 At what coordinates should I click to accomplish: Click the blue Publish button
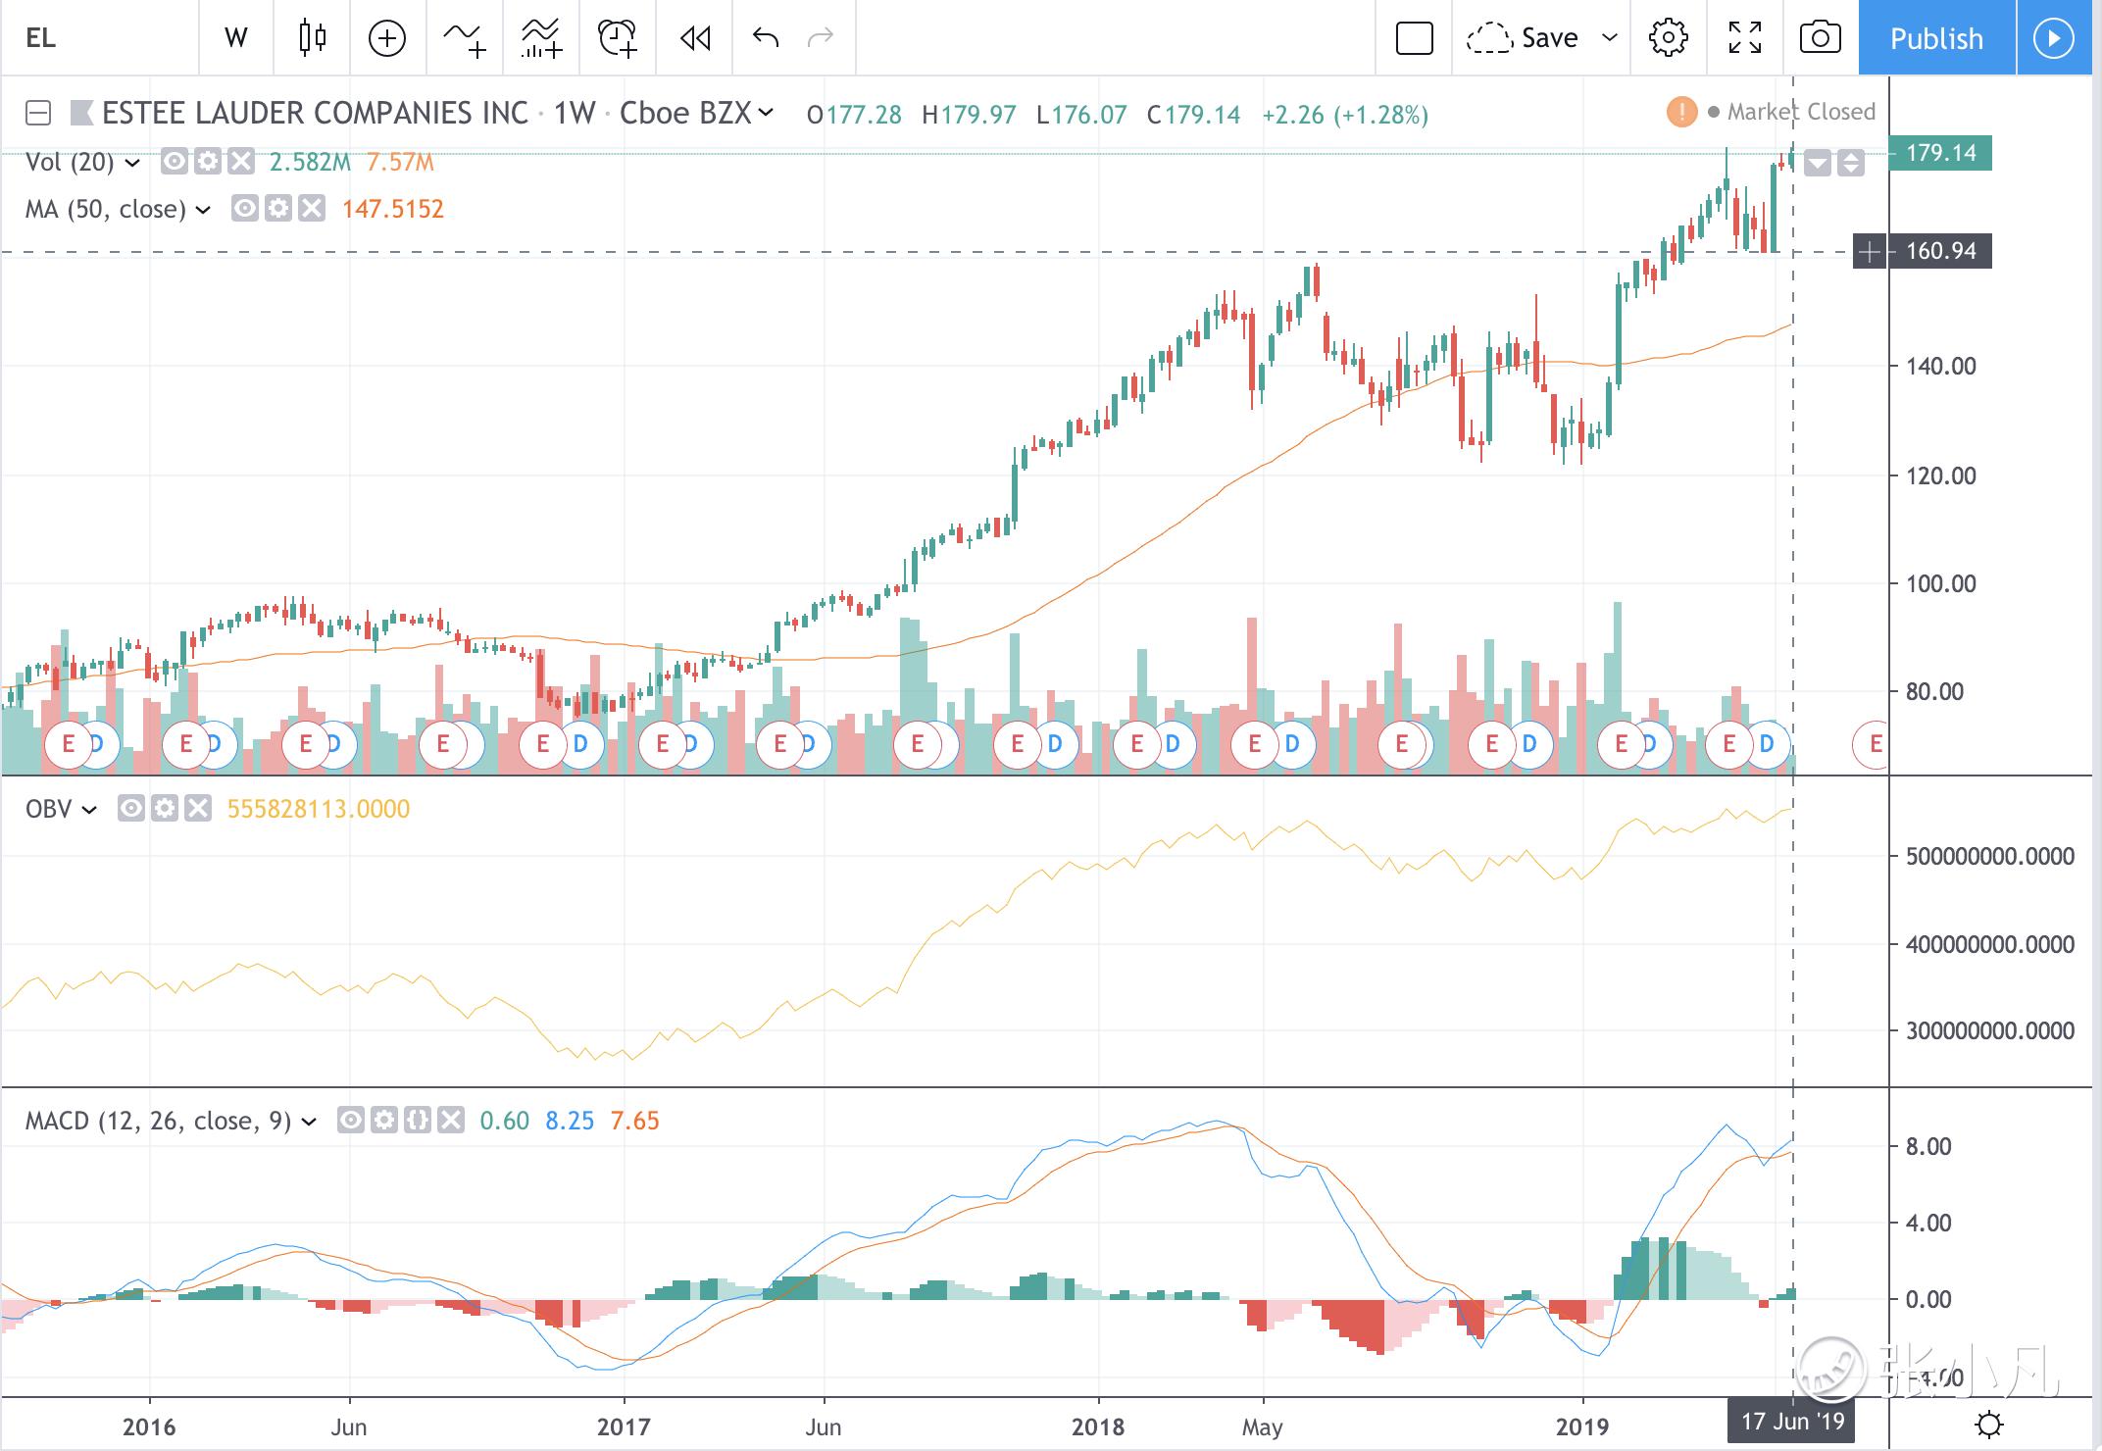1936,38
